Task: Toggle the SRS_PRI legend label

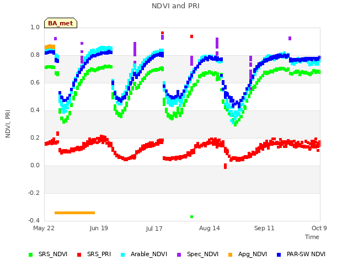Action: click(x=99, y=254)
